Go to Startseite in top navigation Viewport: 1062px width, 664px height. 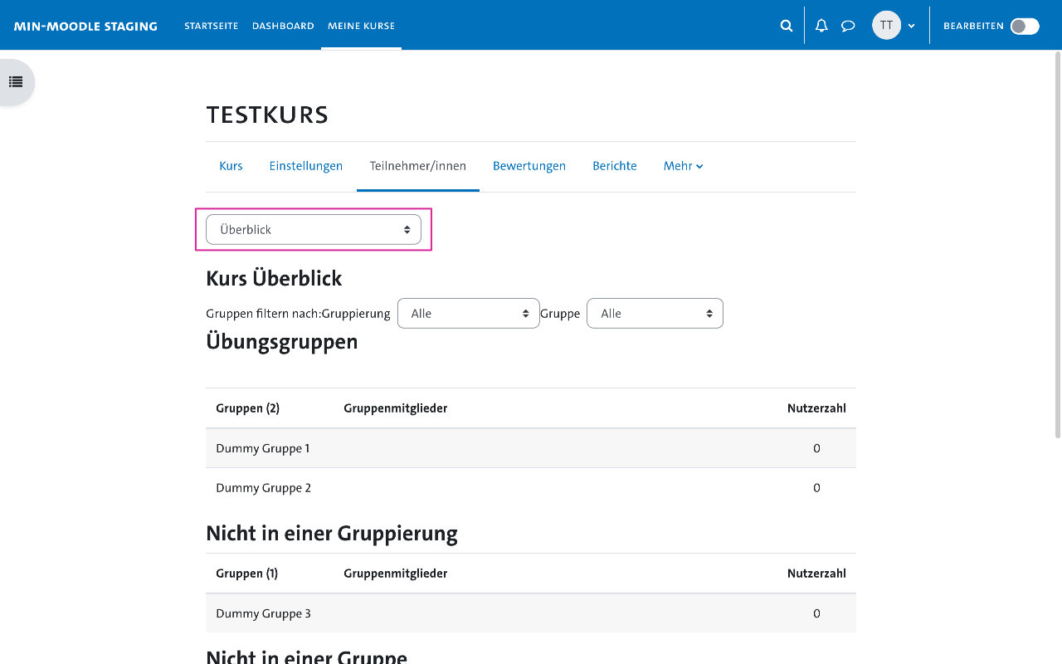point(212,26)
